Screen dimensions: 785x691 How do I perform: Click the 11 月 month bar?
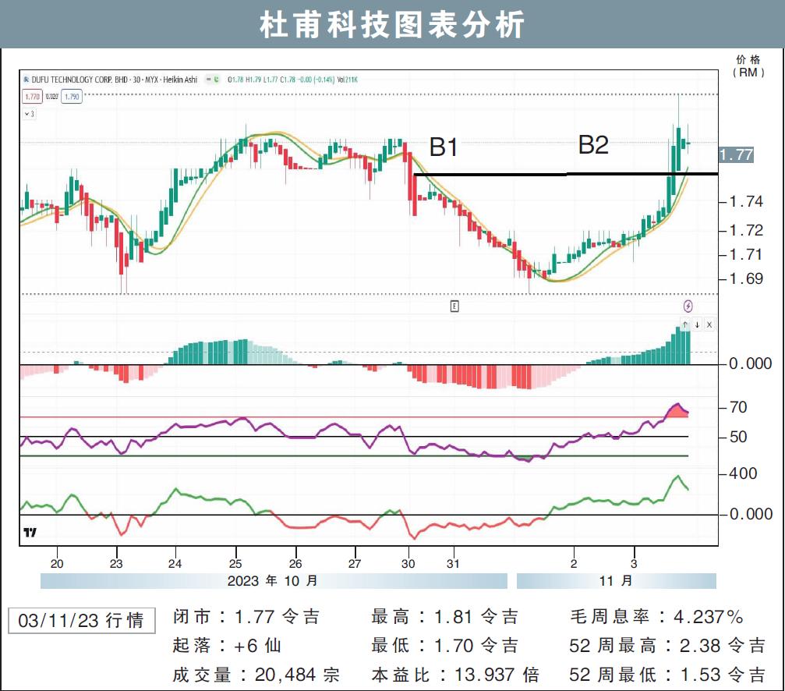coord(617,581)
